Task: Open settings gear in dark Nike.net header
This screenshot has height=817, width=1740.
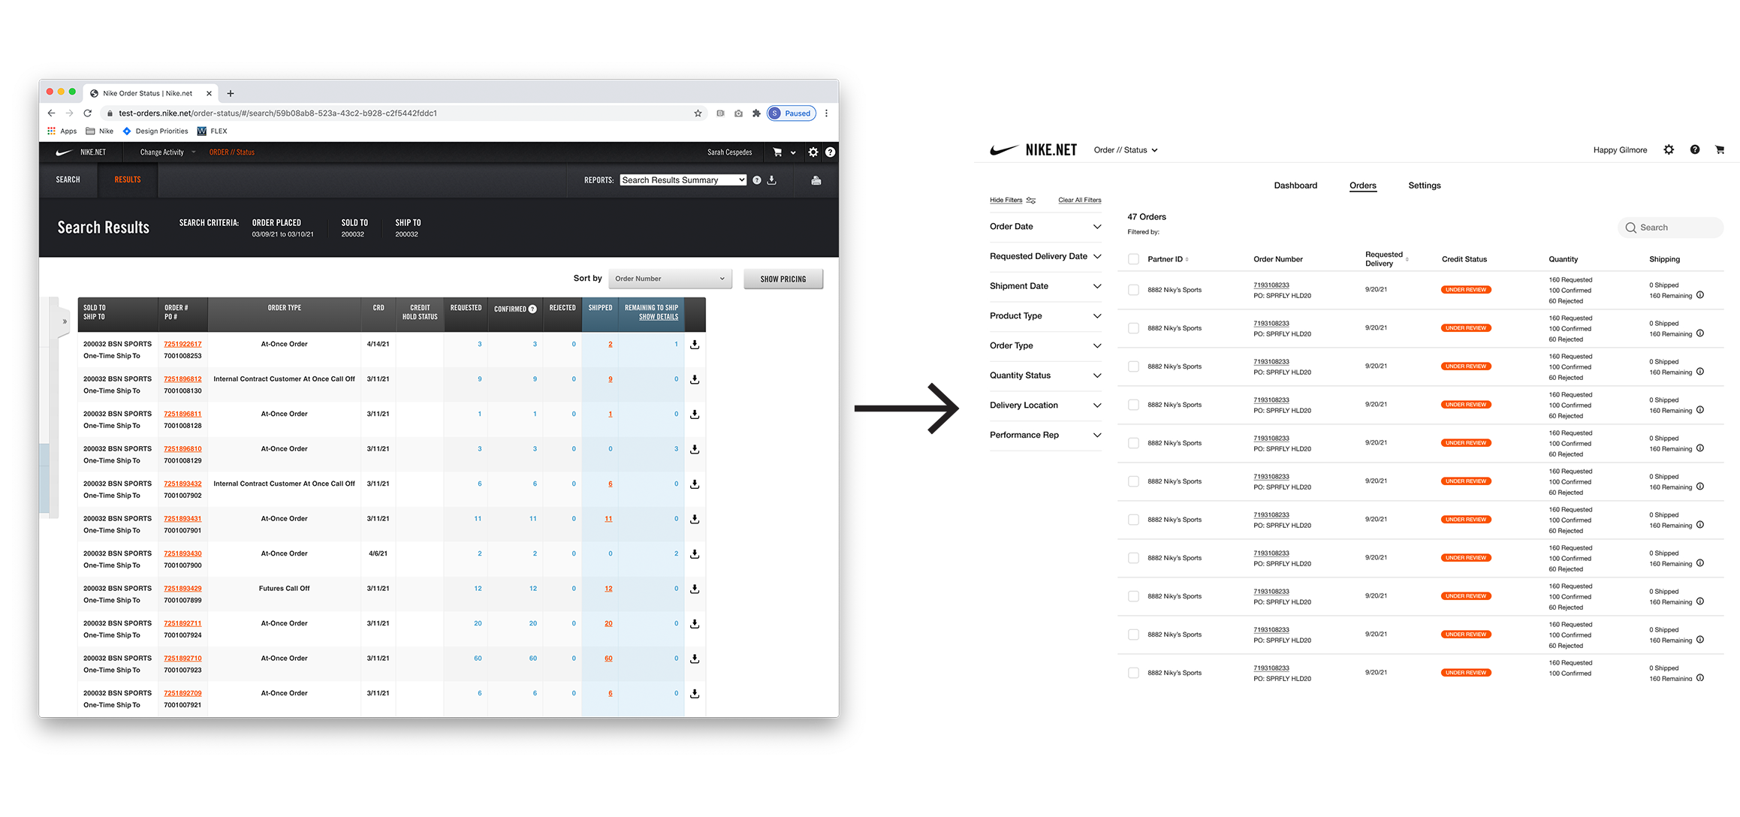Action: point(813,152)
